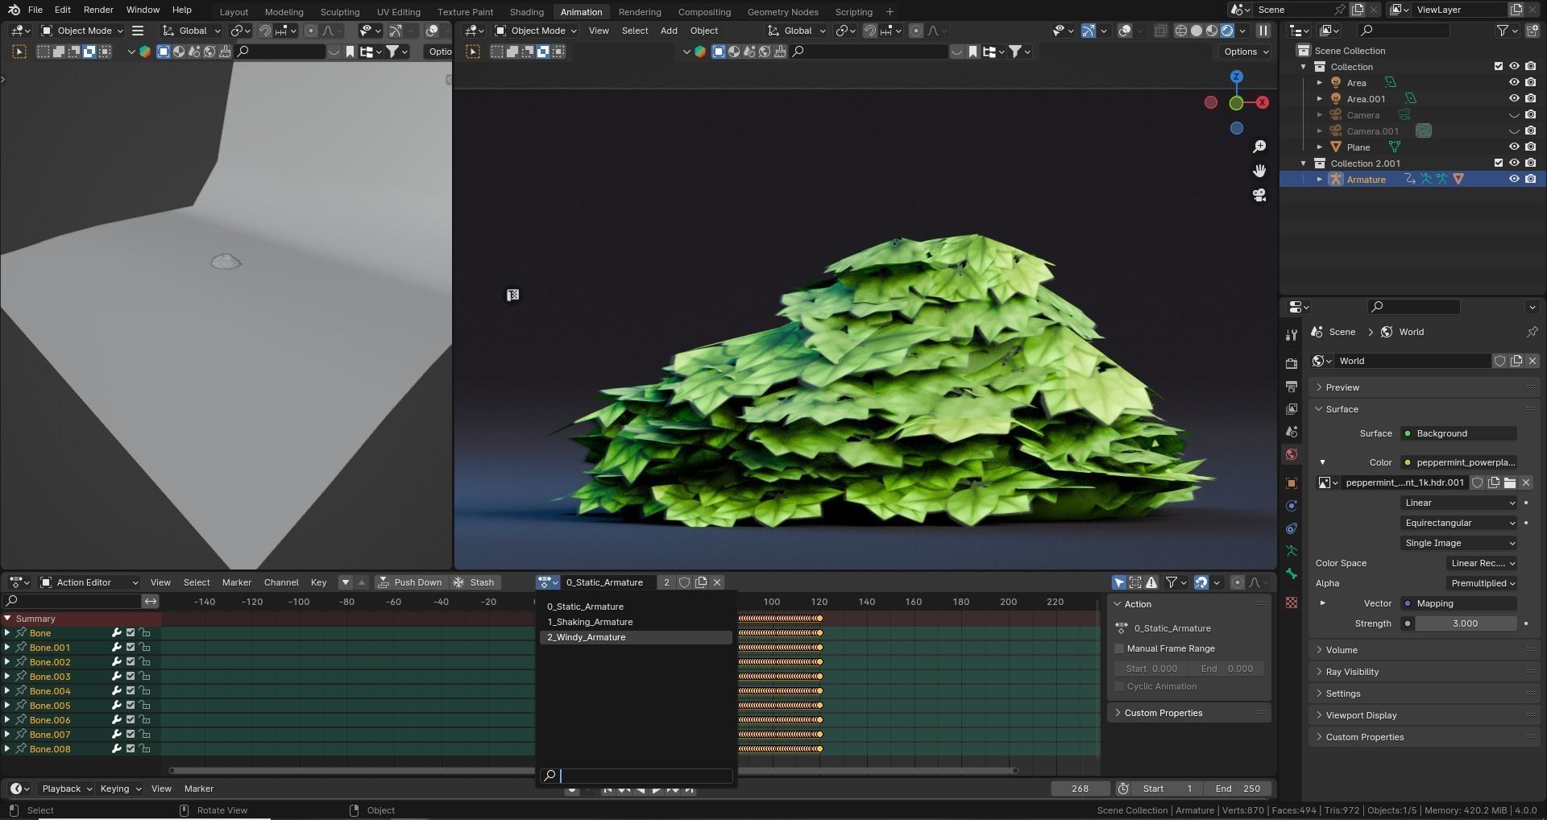The image size is (1547, 820).
Task: Switch to the Geometry Nodes workspace tab
Action: click(782, 11)
